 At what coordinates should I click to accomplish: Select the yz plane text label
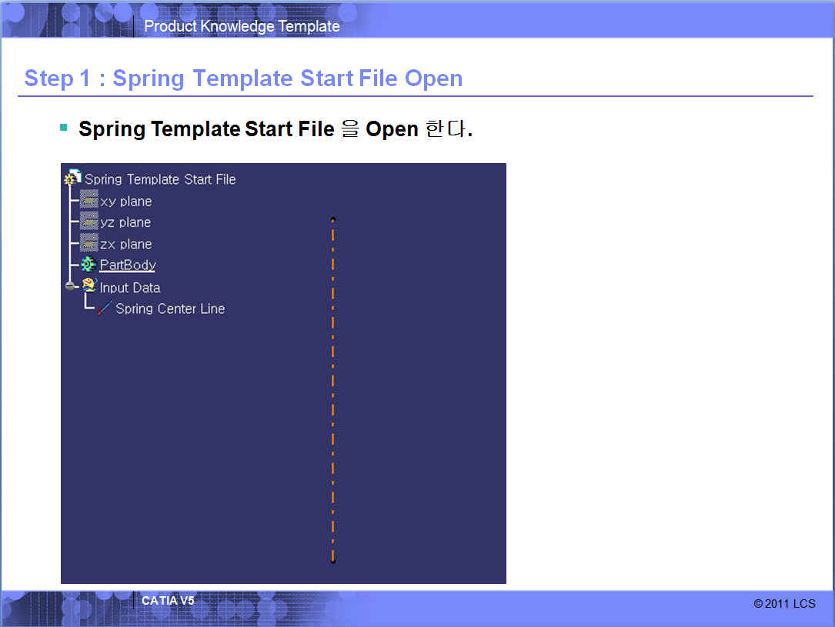click(x=125, y=222)
